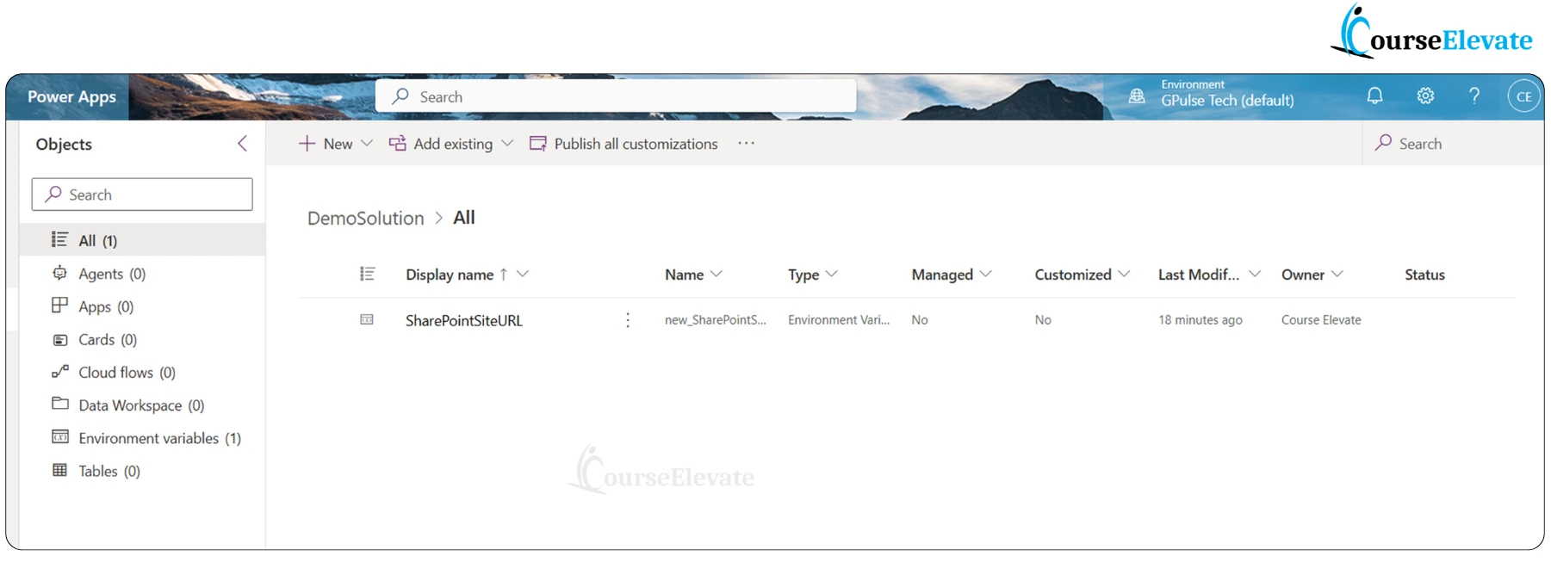The height and width of the screenshot is (562, 1551).
Task: Open the settings gear
Action: tap(1425, 96)
